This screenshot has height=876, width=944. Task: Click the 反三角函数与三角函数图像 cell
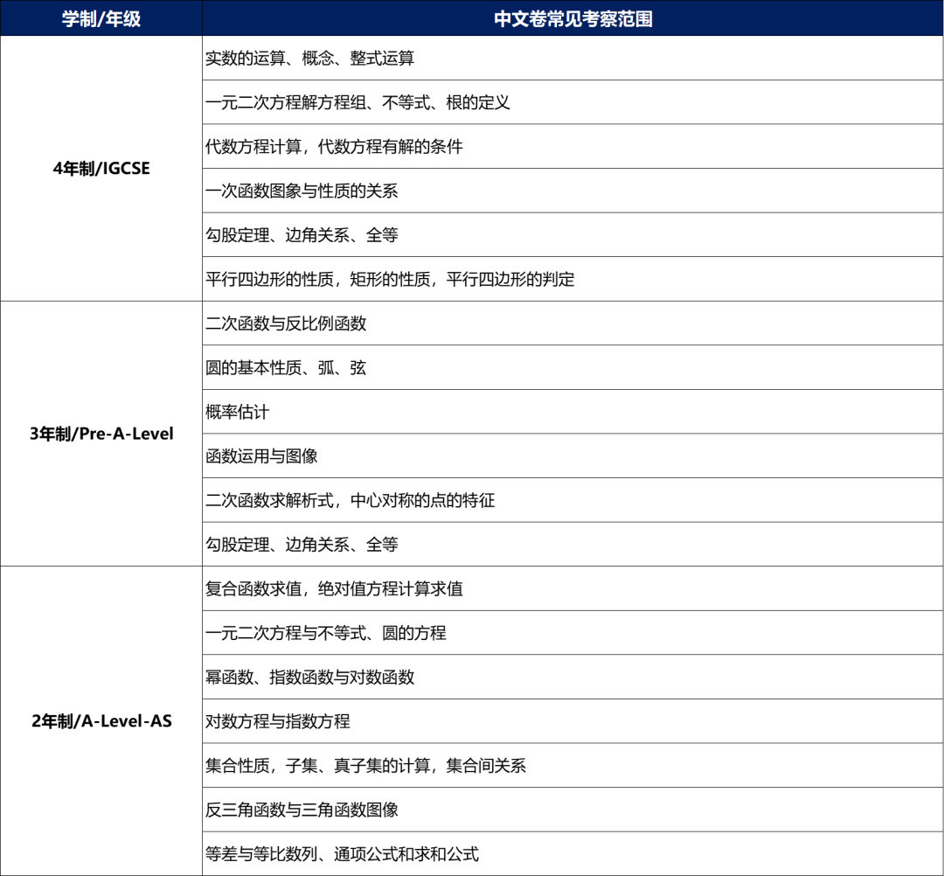click(302, 810)
